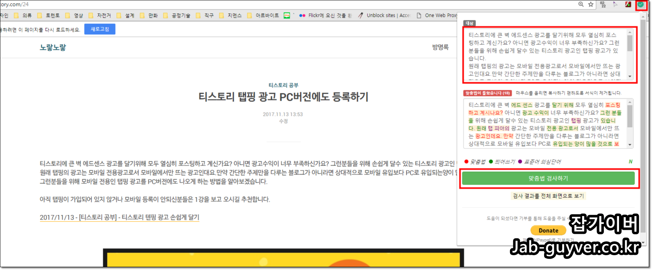Click the 띄어쓰기 green legend item
Screen dimensions: 652x270
point(502,162)
